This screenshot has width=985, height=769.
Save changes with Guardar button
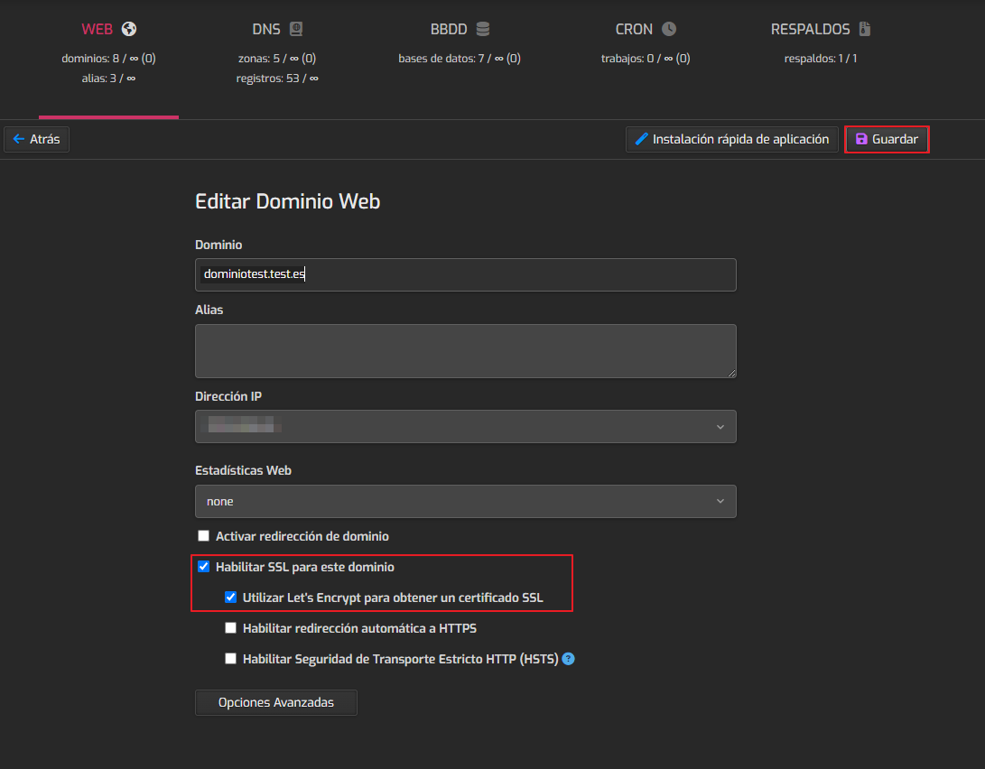(887, 139)
